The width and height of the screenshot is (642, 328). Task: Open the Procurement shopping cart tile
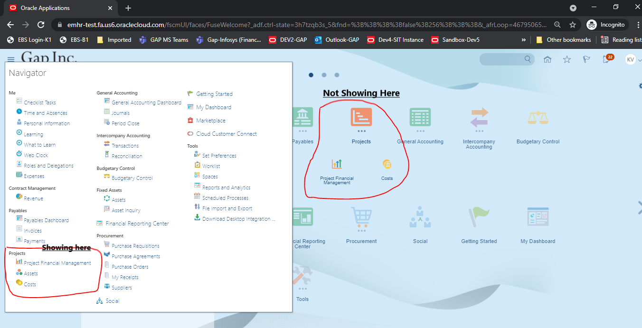(361, 217)
